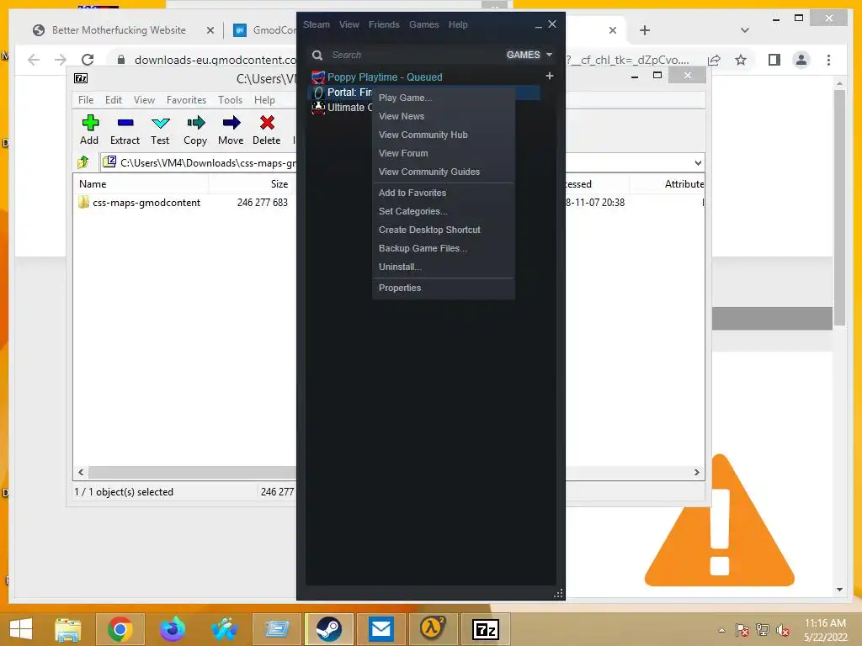862x646 pixels.
Task: Close the Better Motherfucking Website tab
Action: 210,30
